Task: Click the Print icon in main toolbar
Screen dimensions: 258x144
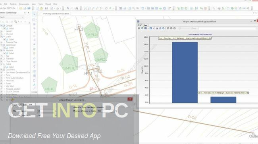Action: click(x=57, y=8)
